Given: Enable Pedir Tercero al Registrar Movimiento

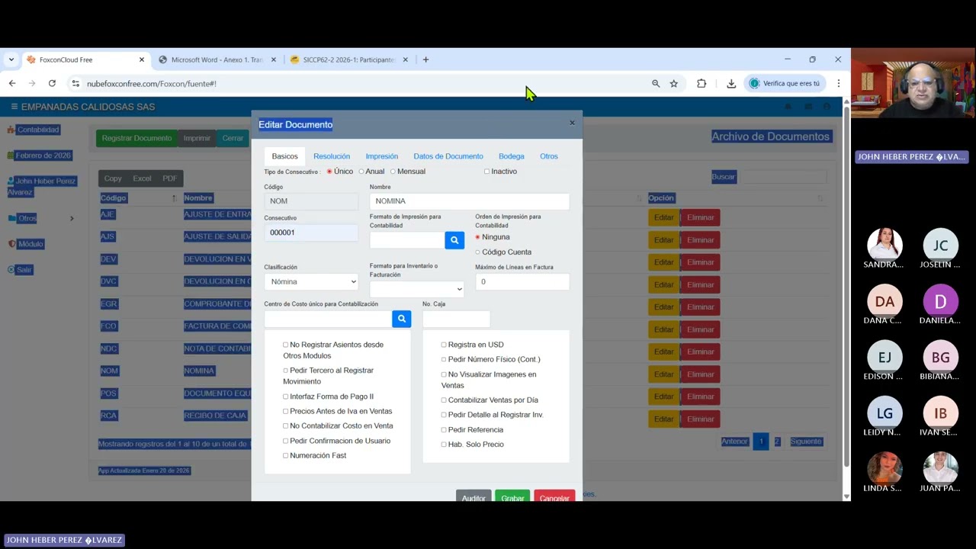Looking at the screenshot, I should point(286,371).
